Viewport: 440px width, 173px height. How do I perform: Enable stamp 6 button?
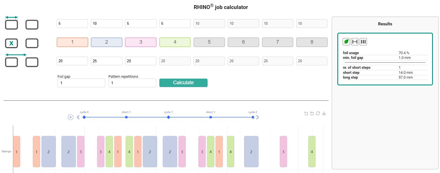(x=243, y=42)
